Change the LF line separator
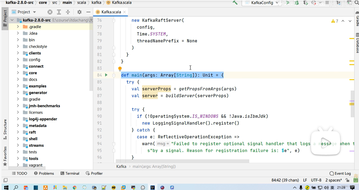This screenshot has width=359, height=190. coord(305,180)
